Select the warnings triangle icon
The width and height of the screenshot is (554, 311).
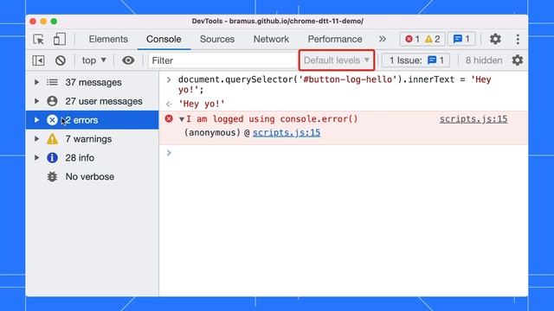tap(52, 139)
